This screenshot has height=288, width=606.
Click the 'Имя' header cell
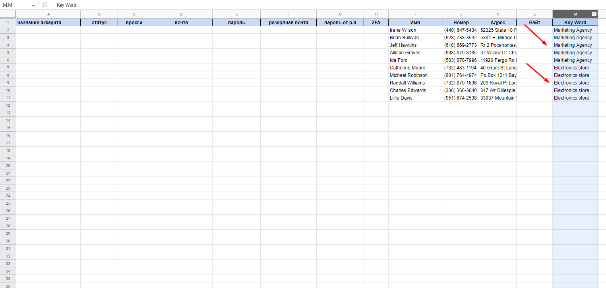click(416, 23)
